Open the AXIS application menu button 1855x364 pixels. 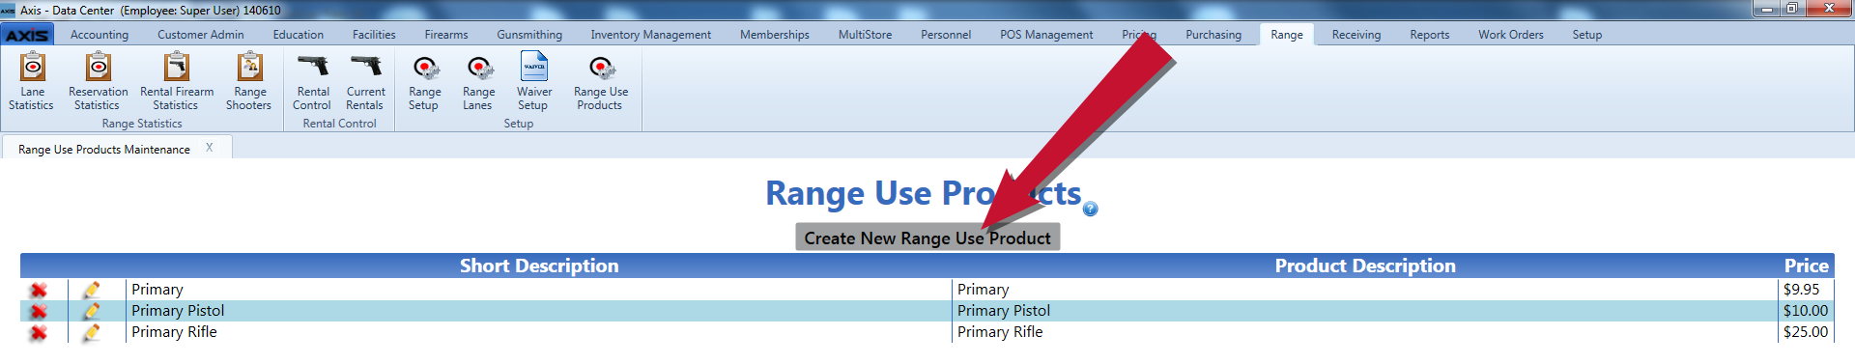[x=27, y=35]
